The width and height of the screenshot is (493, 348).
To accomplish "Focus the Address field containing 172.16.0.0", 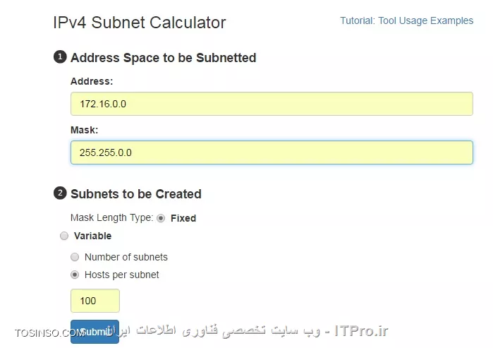I will pyautogui.click(x=272, y=104).
